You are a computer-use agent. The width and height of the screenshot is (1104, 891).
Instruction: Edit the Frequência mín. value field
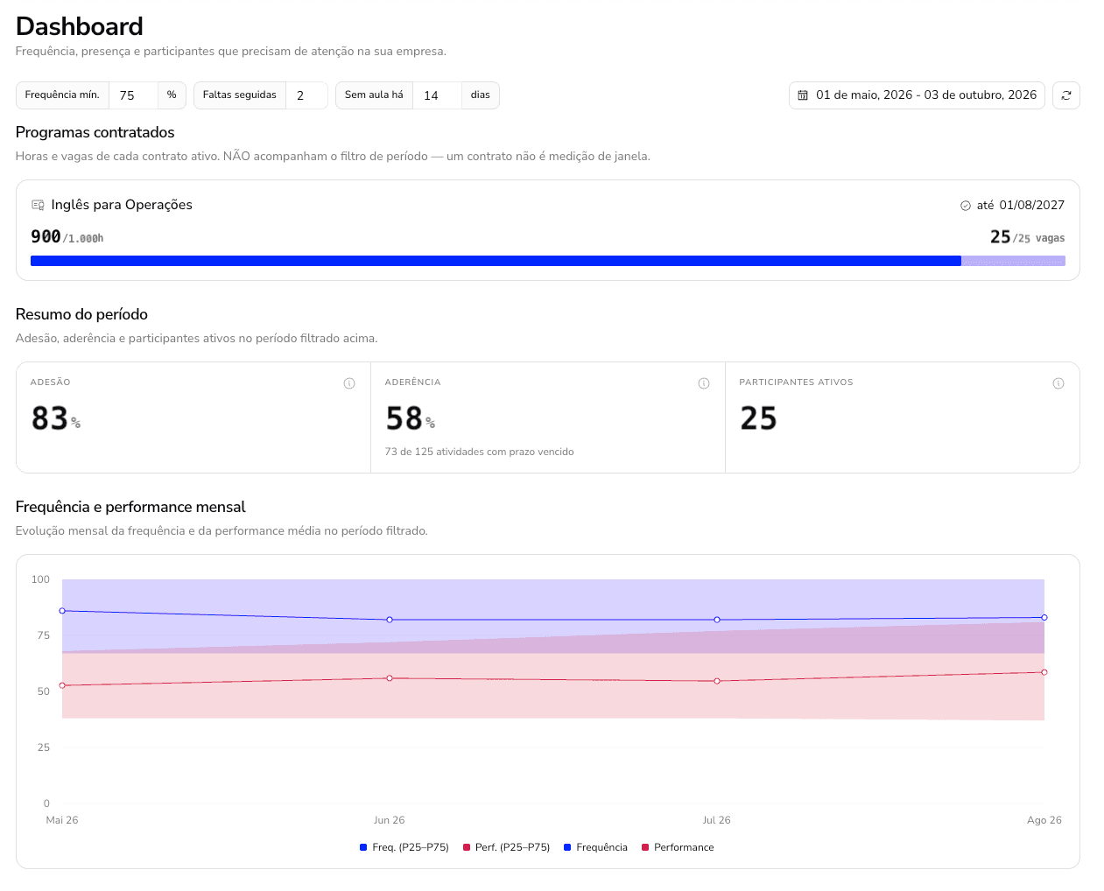pos(133,95)
